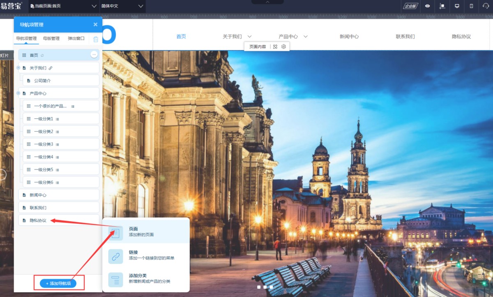Switch to desktop view icon

[457, 6]
